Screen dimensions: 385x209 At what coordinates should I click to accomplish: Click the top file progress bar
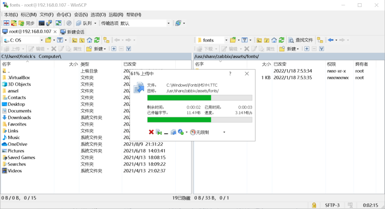[x=199, y=98]
